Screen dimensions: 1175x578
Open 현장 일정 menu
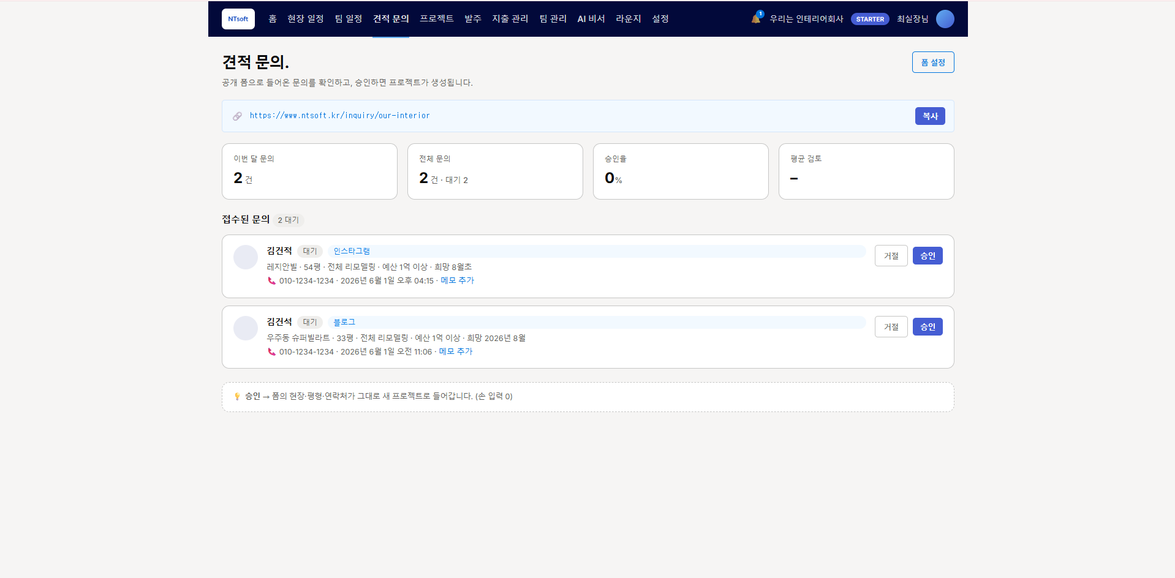coord(306,19)
